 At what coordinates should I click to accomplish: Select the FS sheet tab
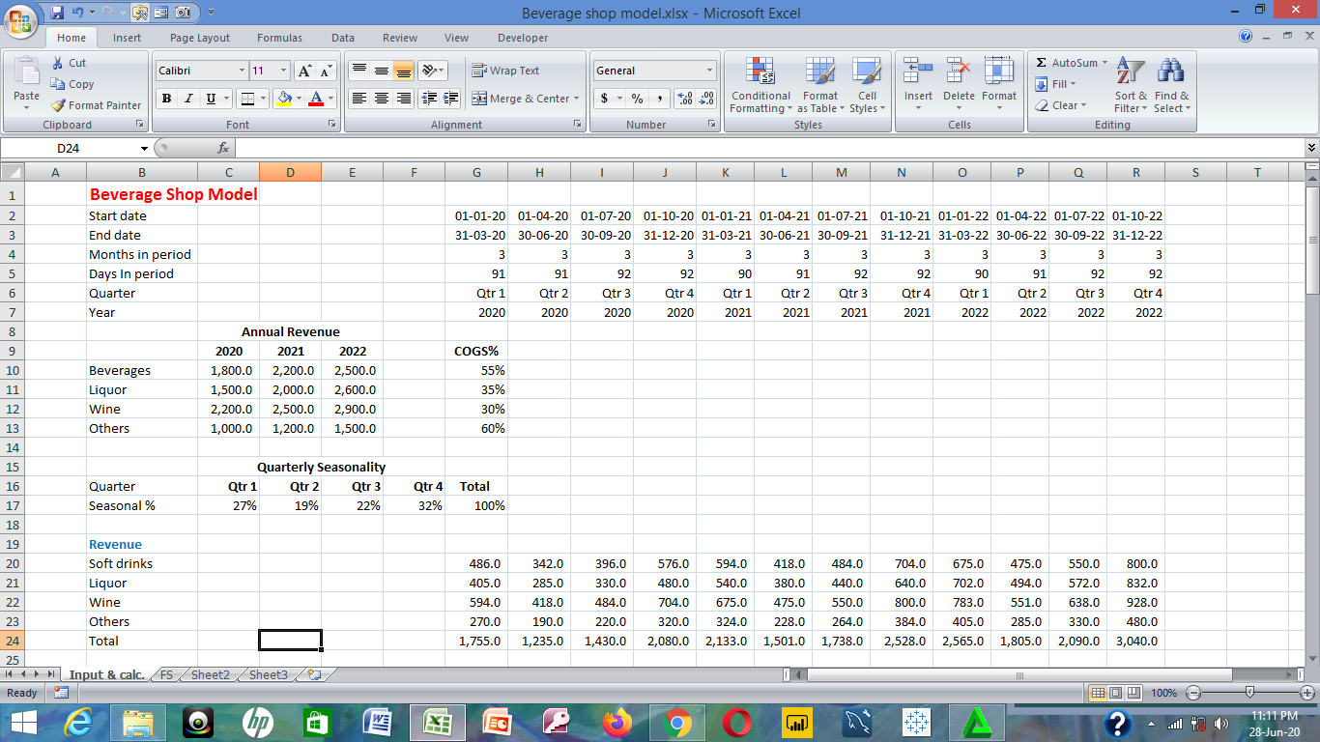[164, 675]
